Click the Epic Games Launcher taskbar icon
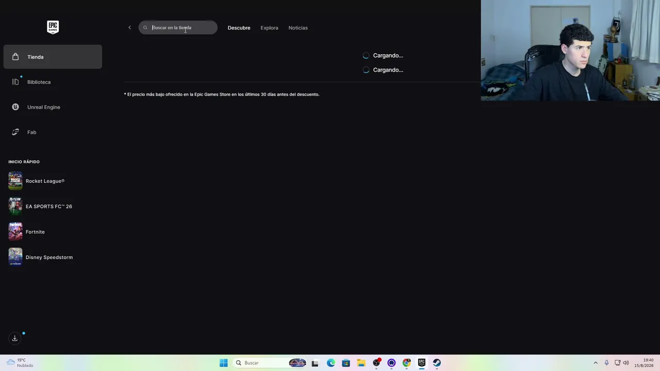The width and height of the screenshot is (660, 371). click(x=422, y=363)
